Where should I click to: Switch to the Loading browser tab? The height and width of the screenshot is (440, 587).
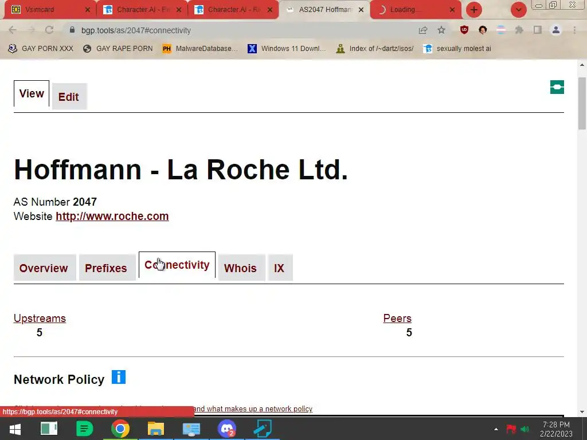pyautogui.click(x=416, y=10)
